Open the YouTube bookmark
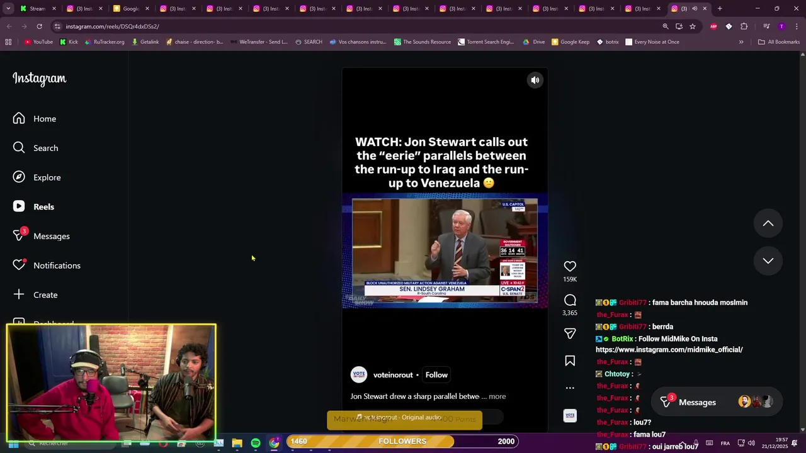This screenshot has width=806, height=453. coord(38,42)
